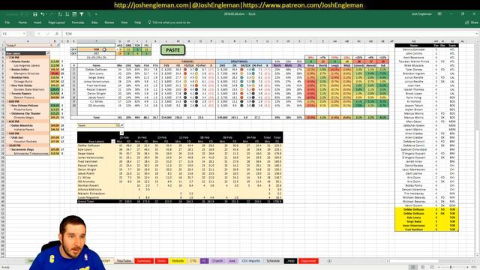Image resolution: width=480 pixels, height=270 pixels.
Task: Click the zoom slider in status bar
Action: [451, 267]
